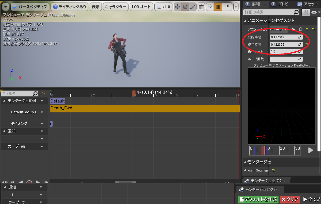Collapse the モンタージュ details section

245,162
